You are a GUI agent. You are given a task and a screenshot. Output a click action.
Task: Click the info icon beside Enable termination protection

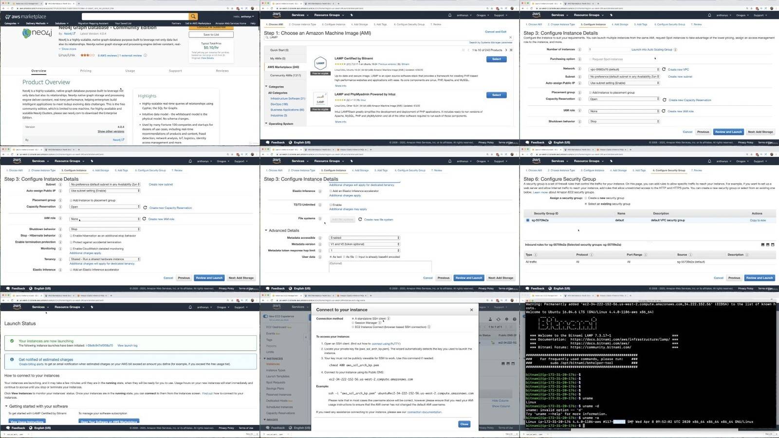(60, 242)
